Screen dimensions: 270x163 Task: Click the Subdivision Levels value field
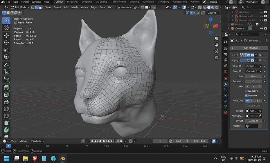[254, 81]
